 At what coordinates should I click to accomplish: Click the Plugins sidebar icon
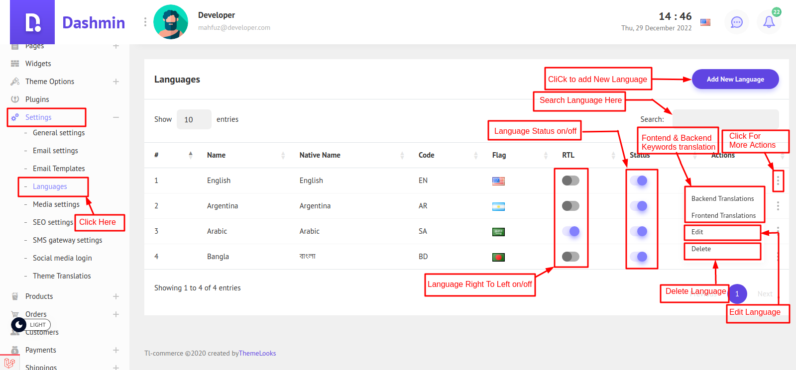(x=15, y=99)
